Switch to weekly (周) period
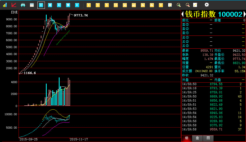 [x=50, y=5]
